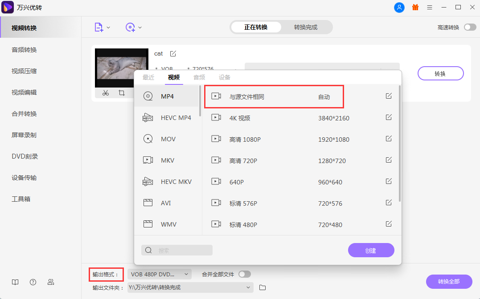The image size is (480, 299).
Task: Enable the 高速转换 toggle switch
Action: click(x=470, y=28)
